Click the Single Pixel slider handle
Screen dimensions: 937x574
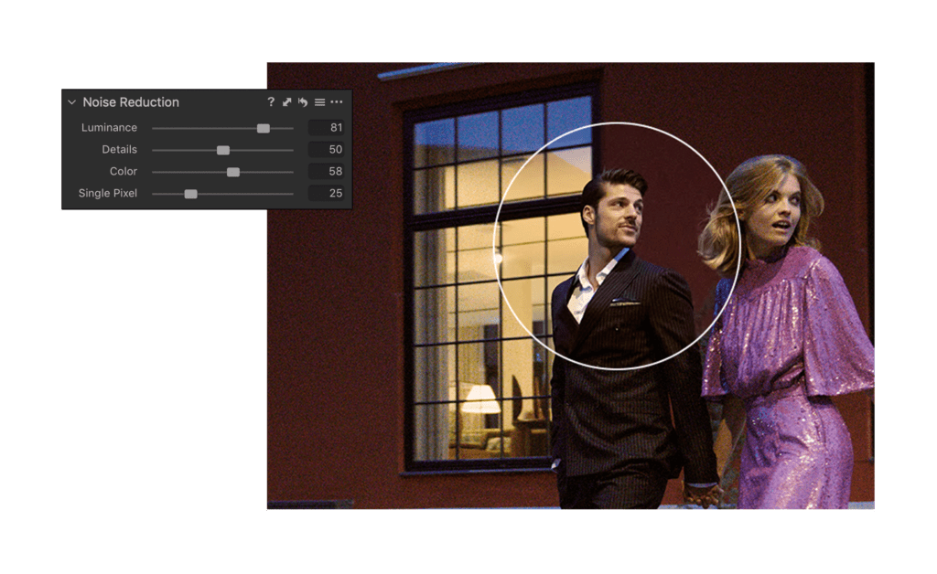click(190, 194)
